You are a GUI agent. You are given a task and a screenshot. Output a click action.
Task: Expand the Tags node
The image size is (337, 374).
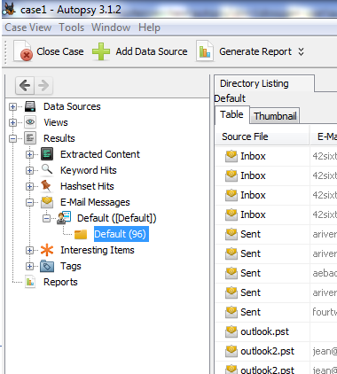(29, 266)
